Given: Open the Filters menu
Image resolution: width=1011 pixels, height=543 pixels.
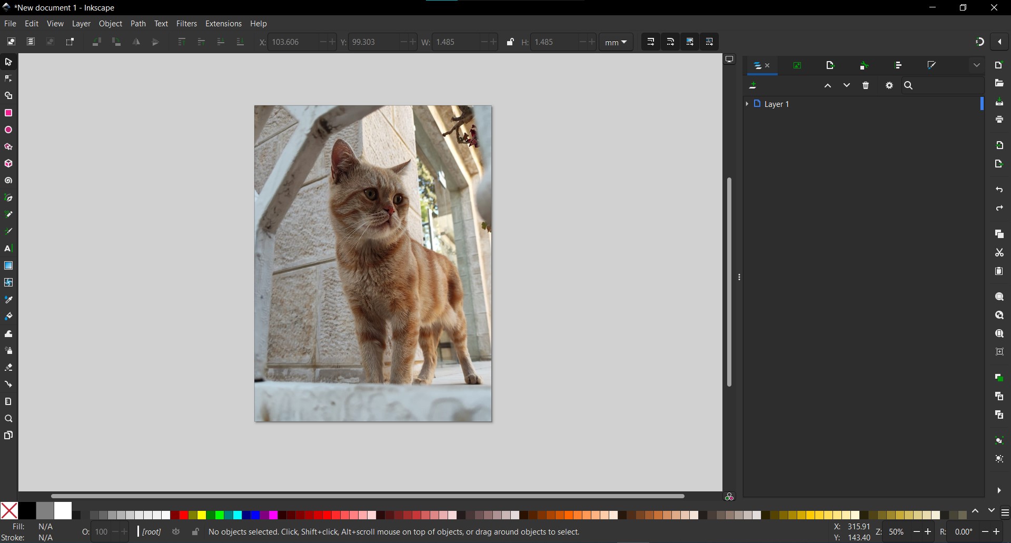Looking at the screenshot, I should 186,24.
